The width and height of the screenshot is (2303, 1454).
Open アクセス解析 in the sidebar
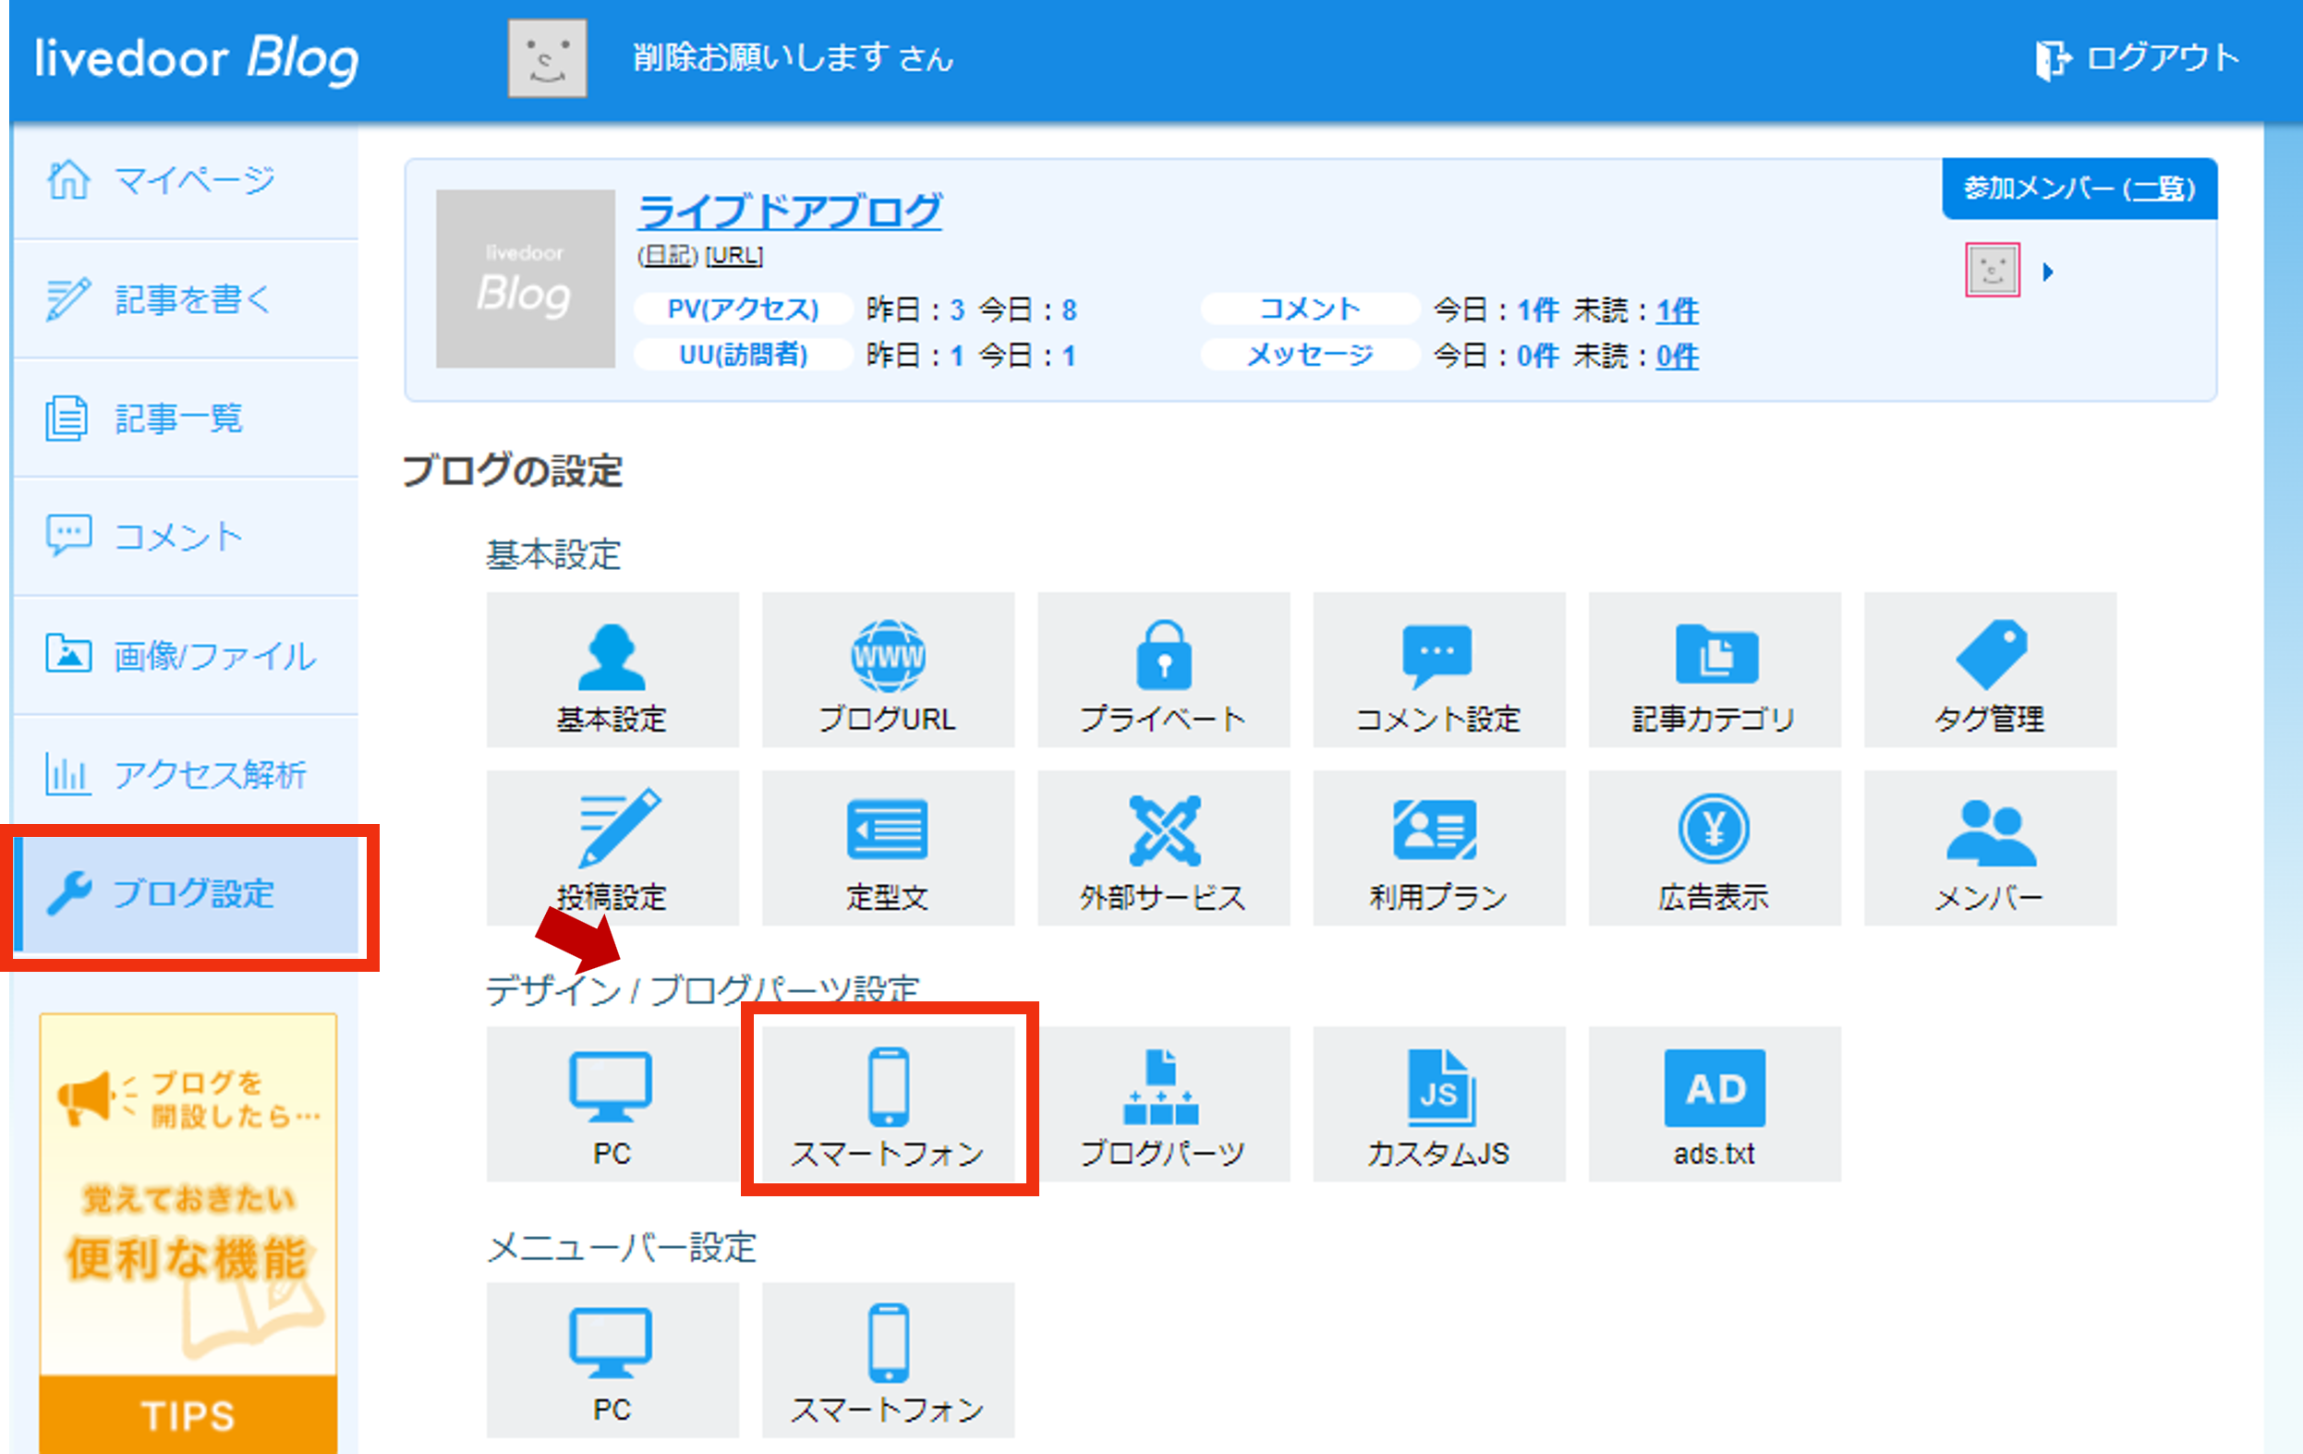pyautogui.click(x=187, y=774)
